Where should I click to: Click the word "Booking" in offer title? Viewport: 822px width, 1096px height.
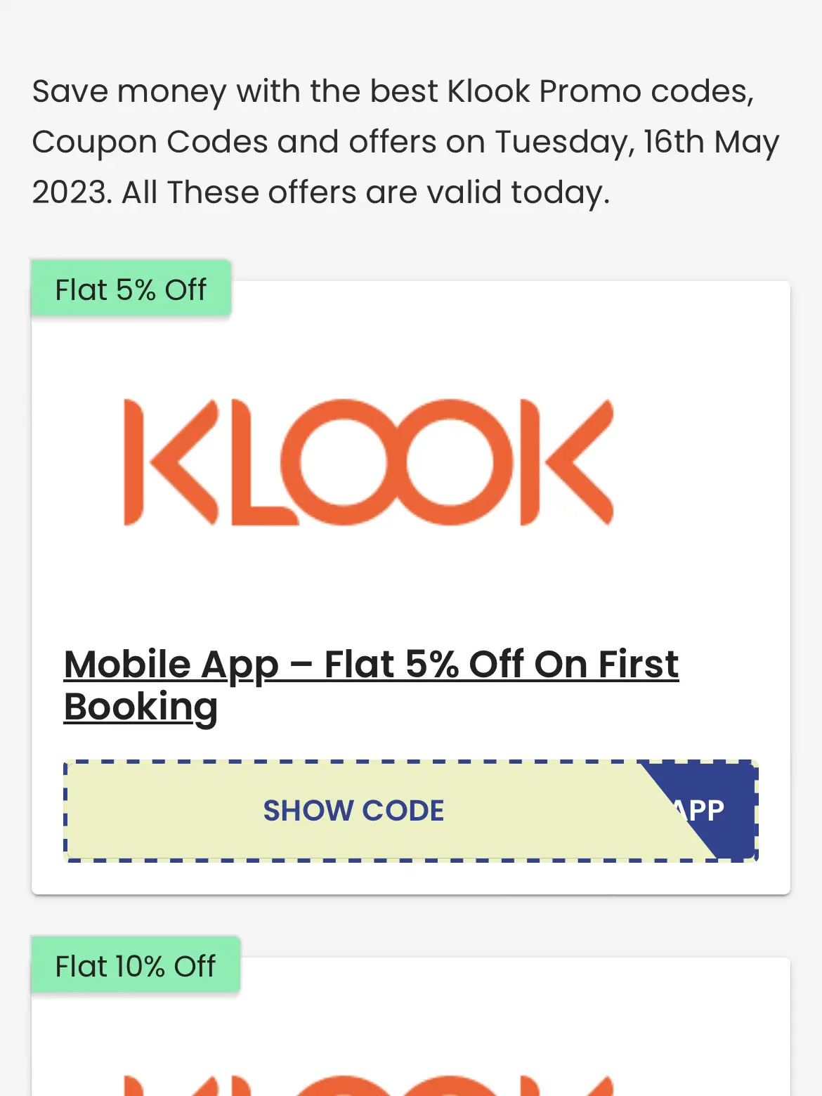tap(141, 707)
